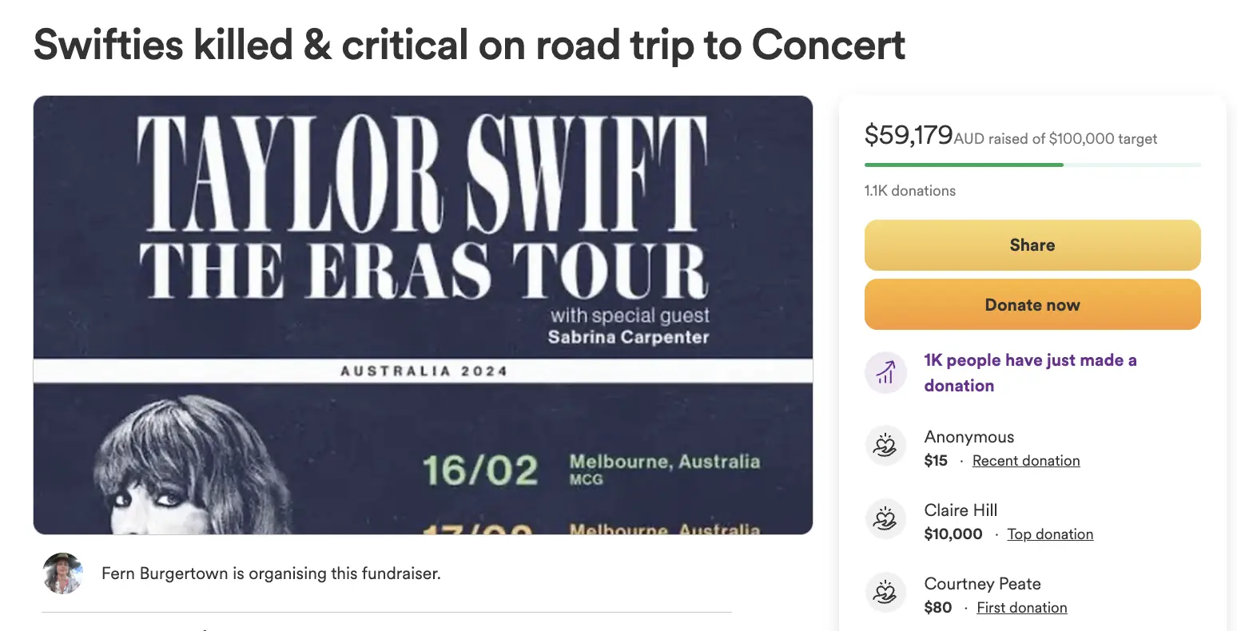1237x631 pixels.
Task: Open the Recent donation link
Action: pos(1026,461)
